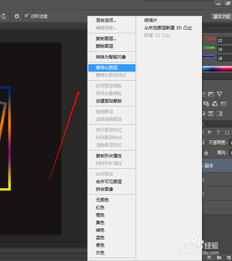
Task: Click the 不透明度 opacity value field
Action: [231, 143]
